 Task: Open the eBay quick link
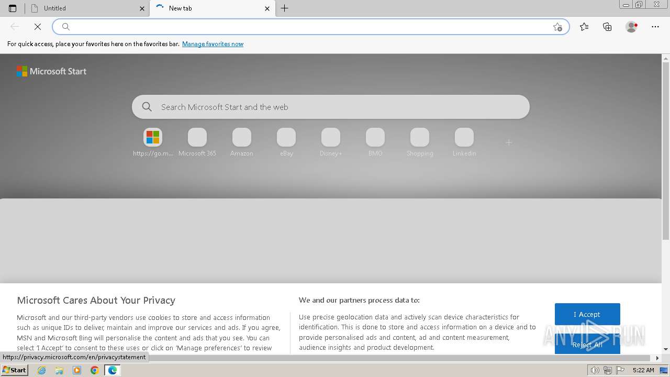286,142
